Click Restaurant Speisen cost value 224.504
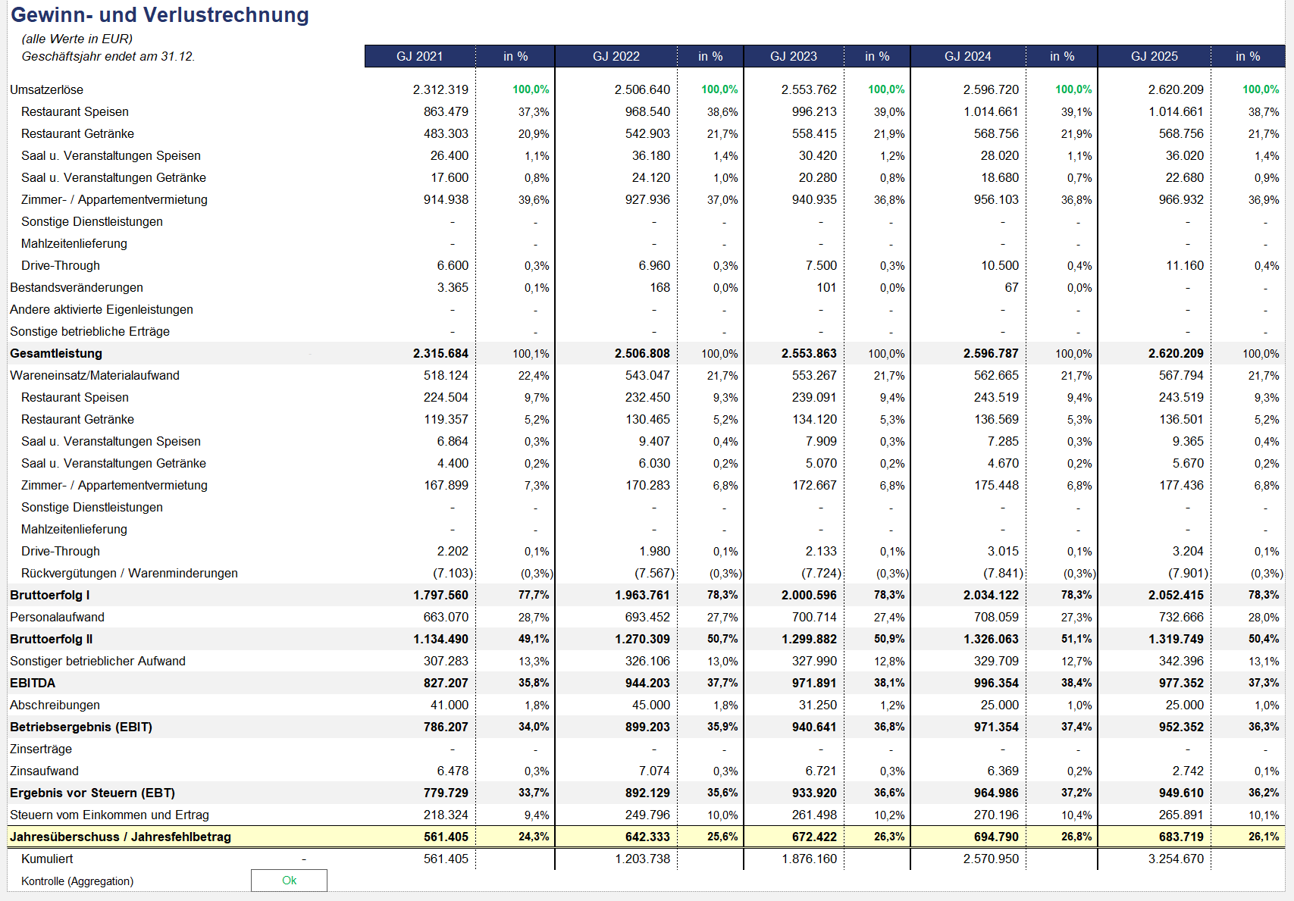This screenshot has height=901, width=1294. click(x=446, y=397)
